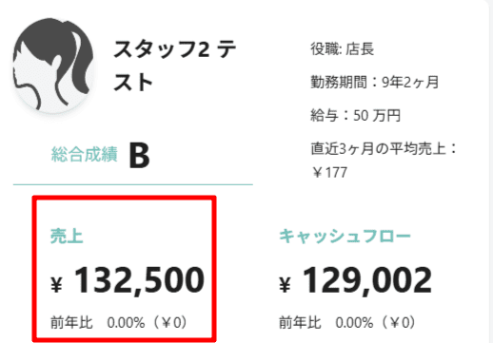The width and height of the screenshot is (493, 343).
Task: Click 前年比 0.00% under 売上
Action: pyautogui.click(x=119, y=323)
